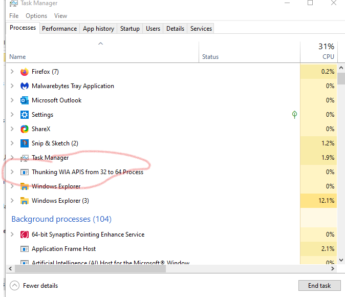Open the Options menu

coord(36,16)
